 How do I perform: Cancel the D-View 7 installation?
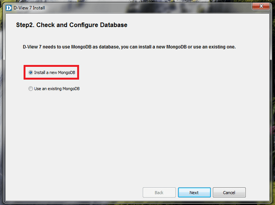[x=229, y=193]
